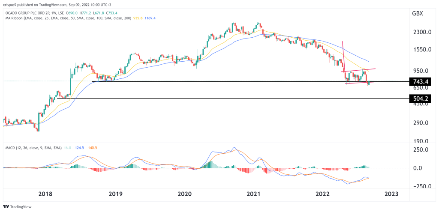The height and width of the screenshot is (212, 439).
Task: Click the GBX currency label
Action: click(417, 13)
